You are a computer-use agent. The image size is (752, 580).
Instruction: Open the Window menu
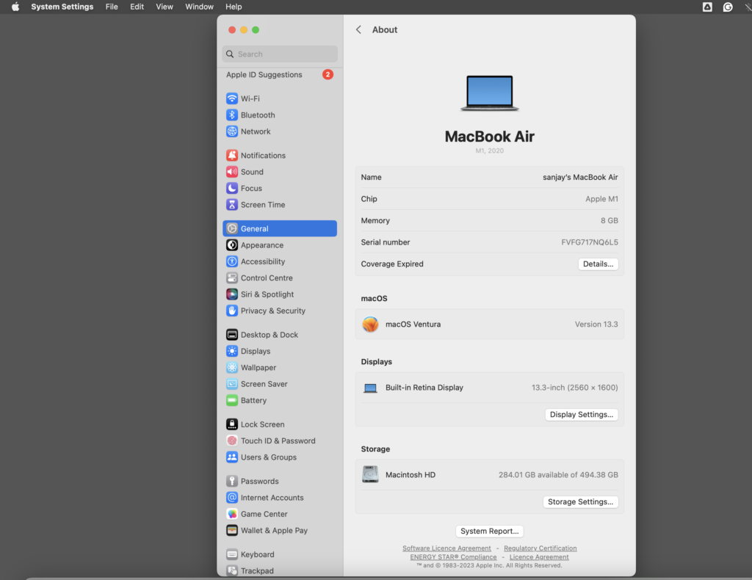[200, 7]
